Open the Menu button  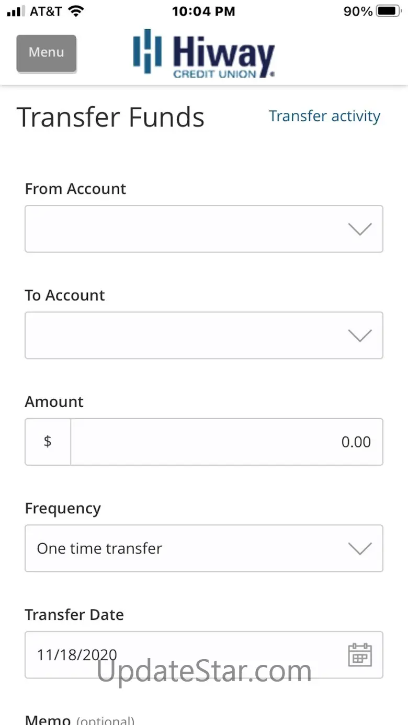click(47, 53)
